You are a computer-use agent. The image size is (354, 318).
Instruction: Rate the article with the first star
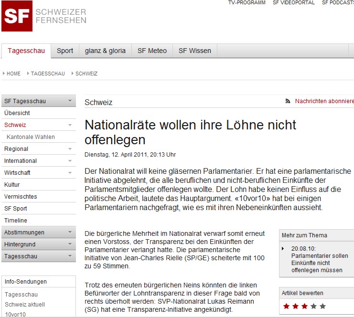286,306
